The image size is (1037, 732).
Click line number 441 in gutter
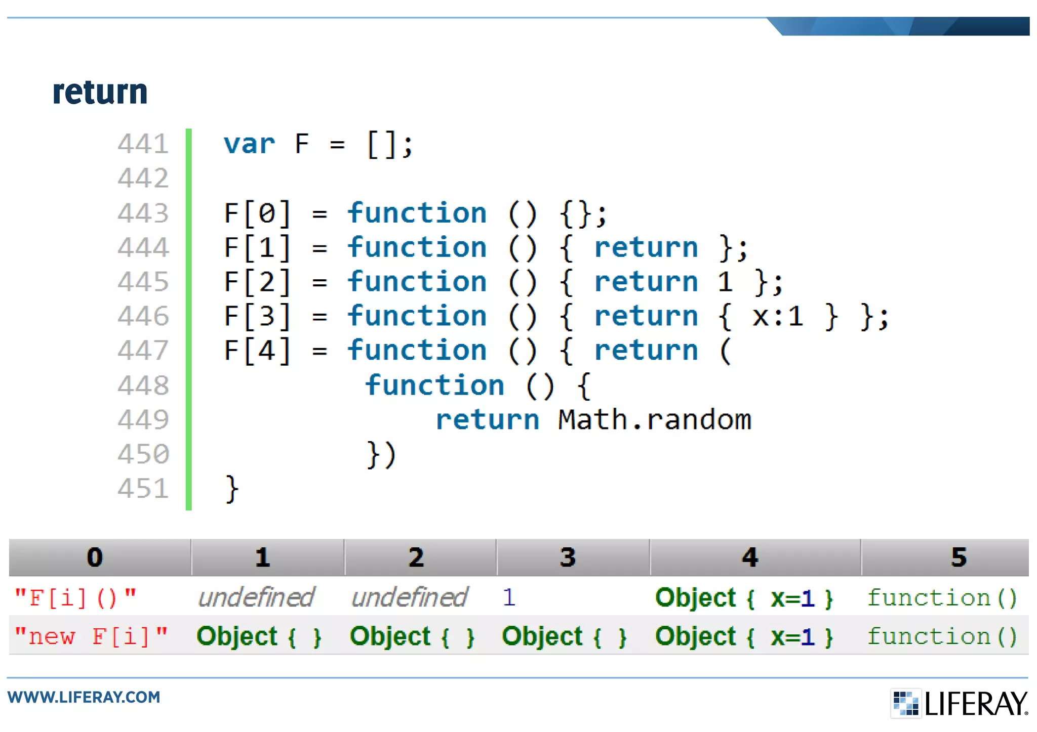[143, 144]
